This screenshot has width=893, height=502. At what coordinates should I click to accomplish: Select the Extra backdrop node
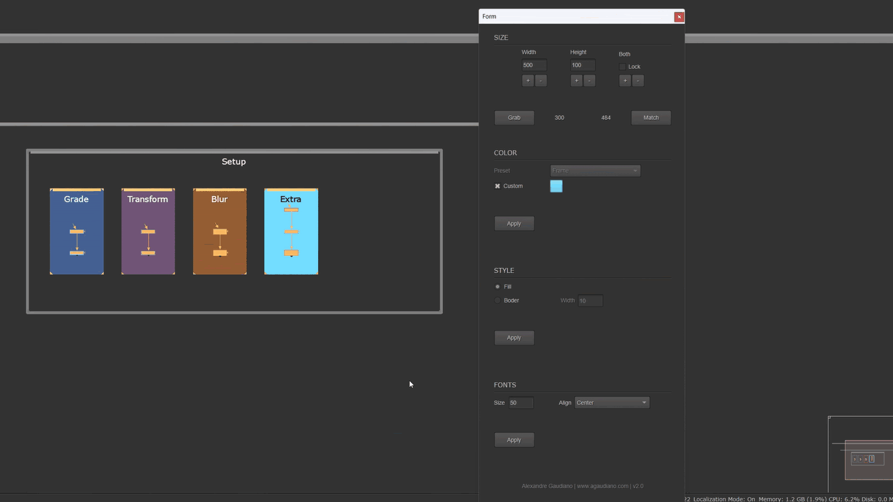click(x=291, y=199)
